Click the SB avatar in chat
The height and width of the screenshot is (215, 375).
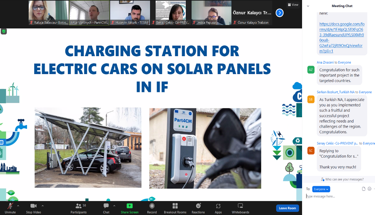click(x=311, y=99)
